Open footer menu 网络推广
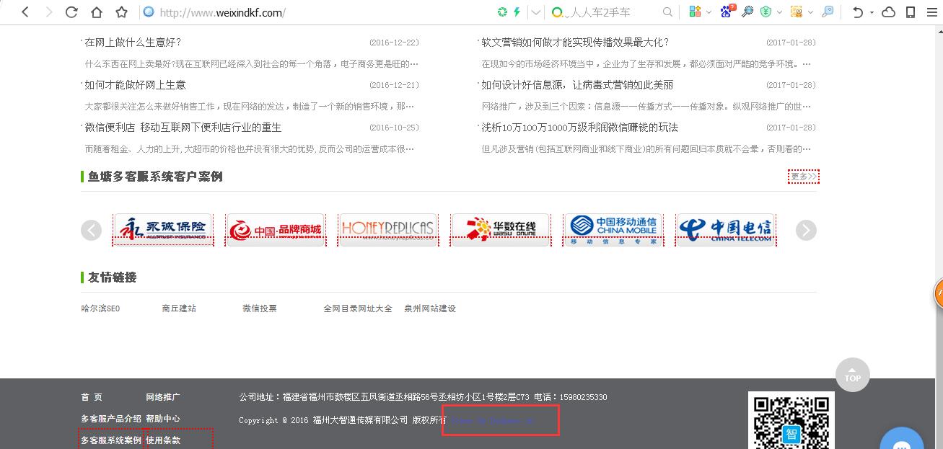 [163, 397]
